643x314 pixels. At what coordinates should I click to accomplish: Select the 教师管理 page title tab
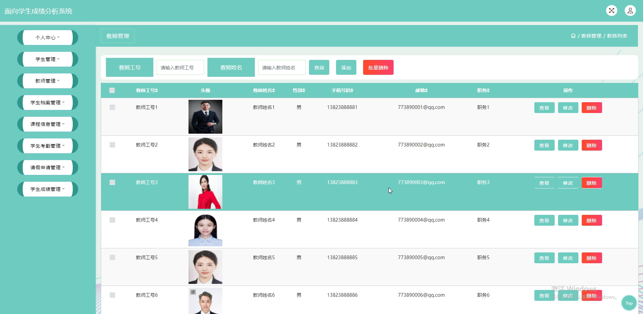118,36
